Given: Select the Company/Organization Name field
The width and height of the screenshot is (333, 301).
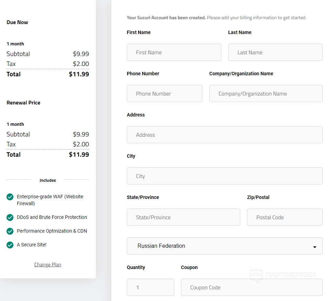Looking at the screenshot, I should pos(266,93).
